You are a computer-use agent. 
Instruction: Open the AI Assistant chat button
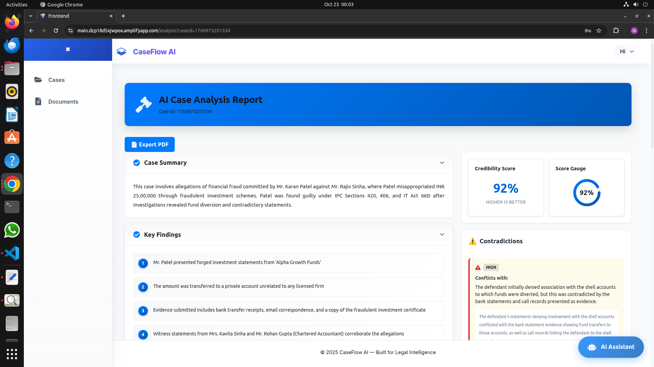click(611, 347)
